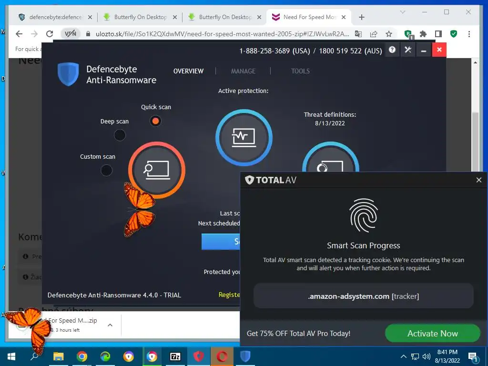Click the green shield extension icon
Viewport: 488px width, 366px height.
pyautogui.click(x=454, y=34)
